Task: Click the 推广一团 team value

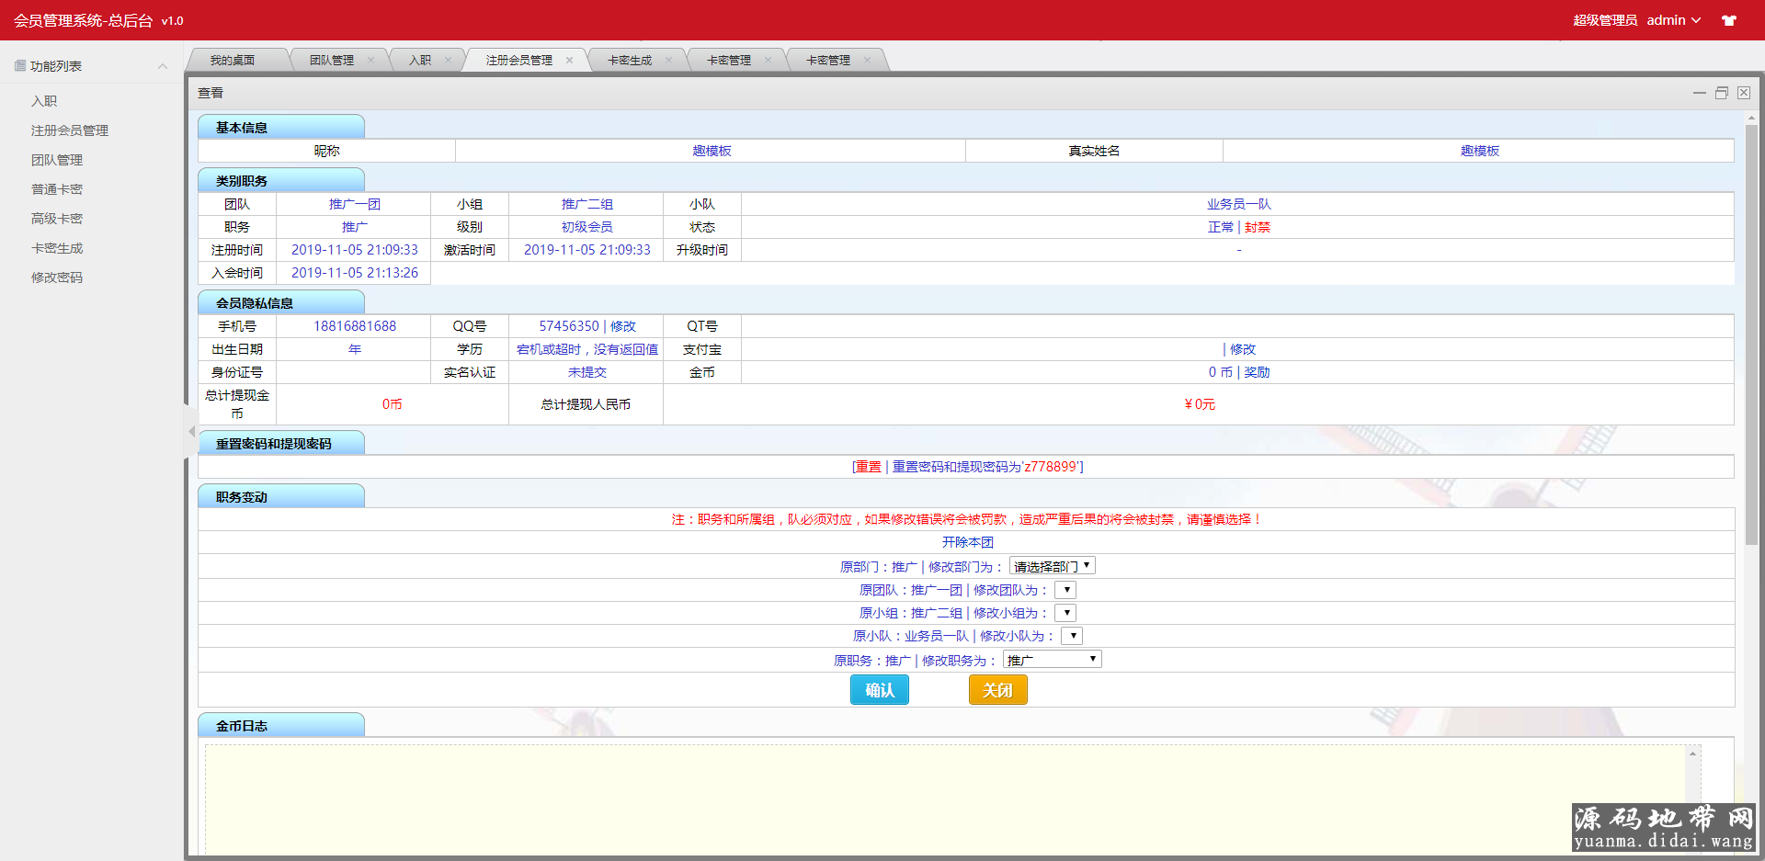Action: click(355, 204)
